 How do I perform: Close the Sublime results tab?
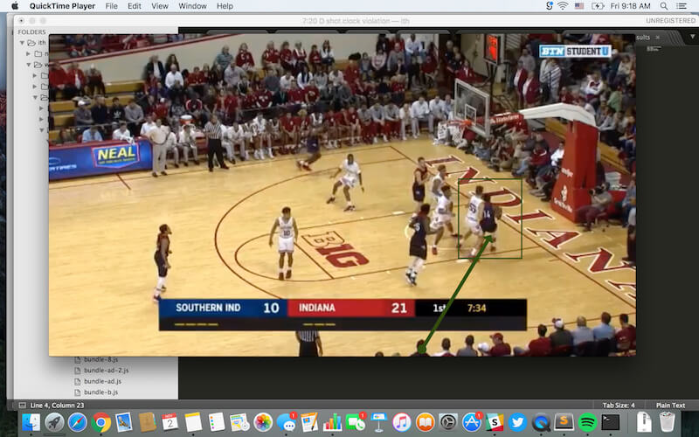coord(658,37)
